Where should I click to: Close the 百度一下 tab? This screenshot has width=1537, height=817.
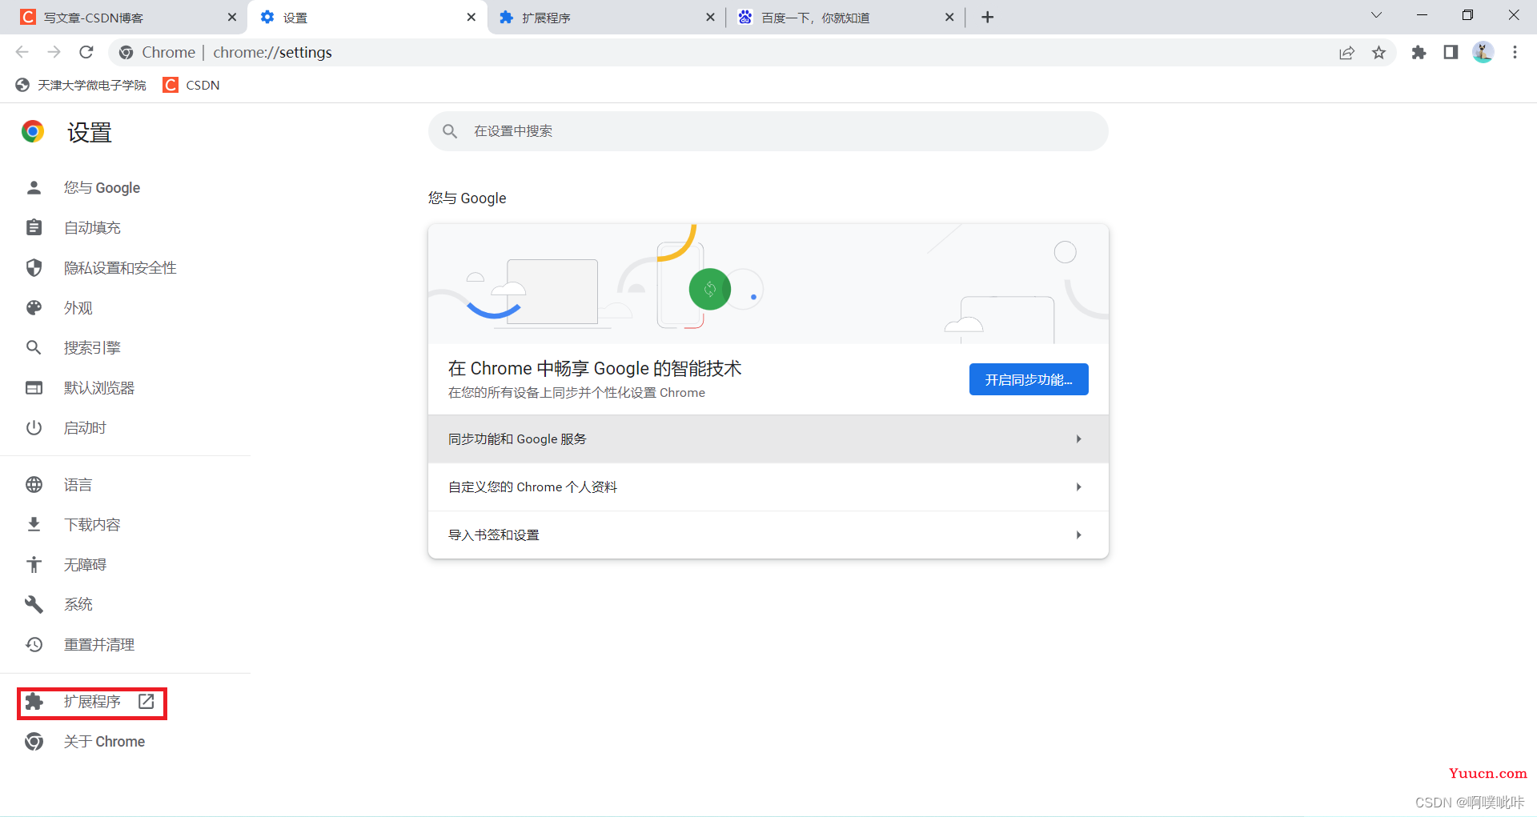click(949, 17)
